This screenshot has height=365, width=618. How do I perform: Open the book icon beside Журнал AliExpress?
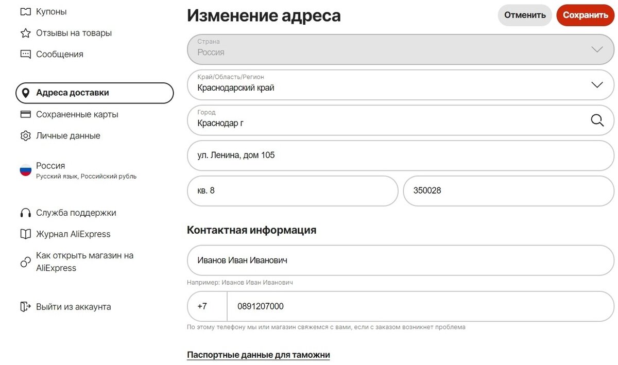click(26, 234)
